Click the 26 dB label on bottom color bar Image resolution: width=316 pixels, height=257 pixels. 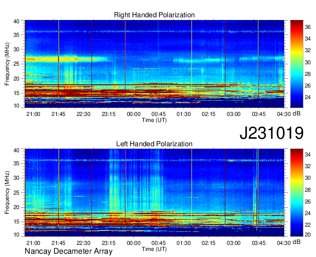[308, 202]
